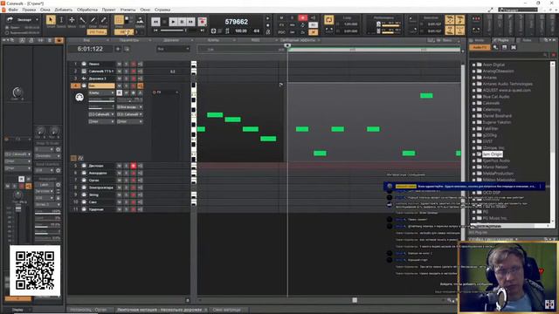Screen dimensions: 559x314
Task: Activate the Move tool
Action: [x=72, y=20]
